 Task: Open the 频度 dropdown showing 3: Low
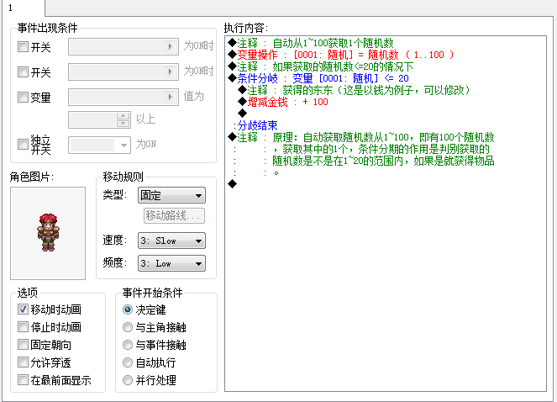pyautogui.click(x=171, y=263)
